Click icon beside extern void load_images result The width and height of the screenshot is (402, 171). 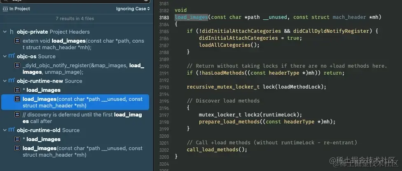coord(17,41)
